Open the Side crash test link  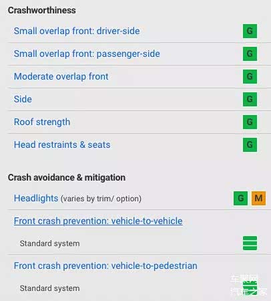[x=23, y=99]
